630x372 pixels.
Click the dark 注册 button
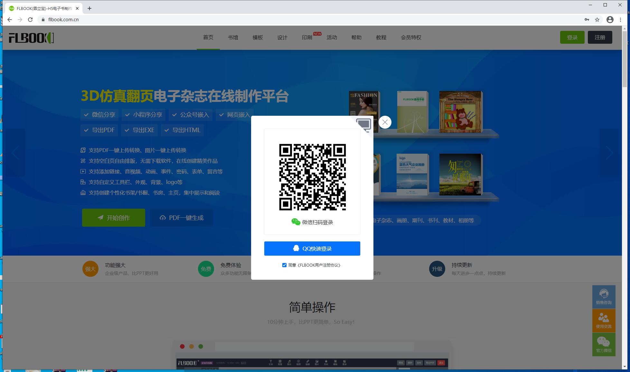[600, 37]
